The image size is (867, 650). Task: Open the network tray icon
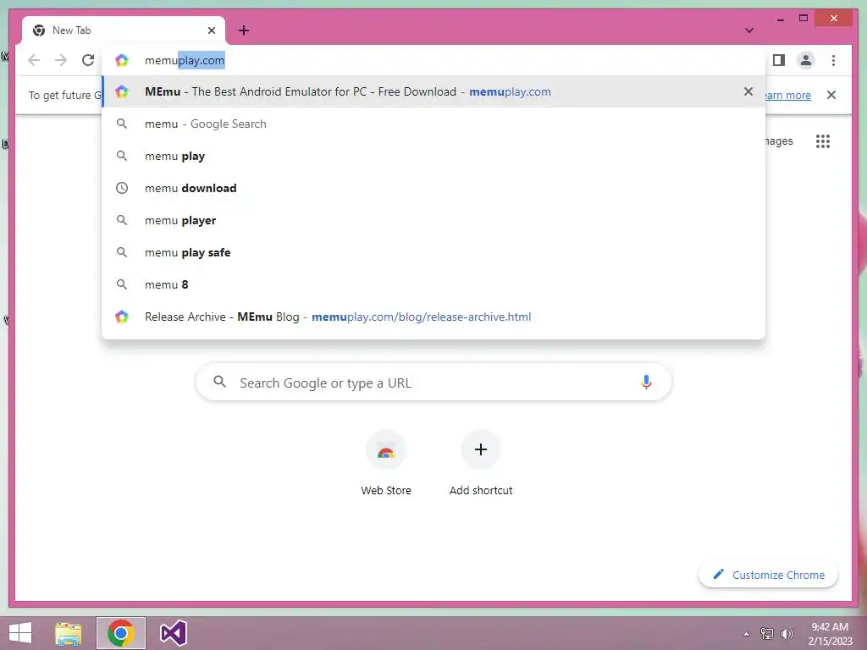pyautogui.click(x=767, y=634)
